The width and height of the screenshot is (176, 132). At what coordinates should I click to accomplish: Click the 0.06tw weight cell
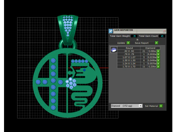pyautogui.click(x=152, y=51)
